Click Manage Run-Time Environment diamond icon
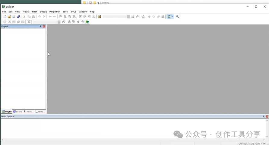Viewport: 269px width, 145px height. point(78,22)
